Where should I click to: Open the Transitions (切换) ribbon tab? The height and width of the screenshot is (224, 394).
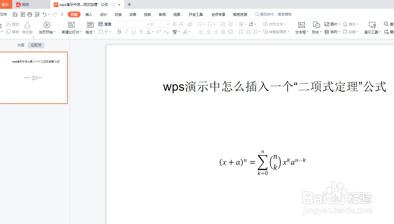[118, 14]
